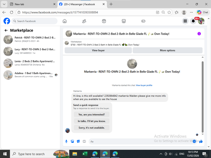Click Markerria's large profile thumbnail in chat

[132, 64]
